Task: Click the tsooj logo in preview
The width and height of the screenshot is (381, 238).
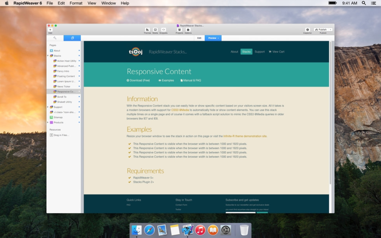Action: coord(136,52)
